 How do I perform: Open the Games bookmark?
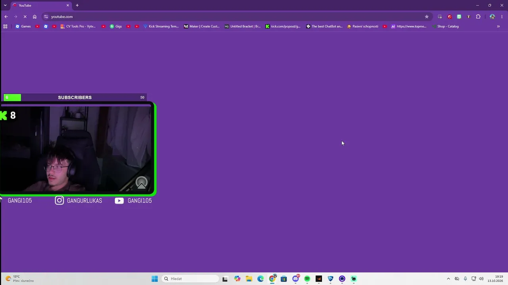coord(23,27)
